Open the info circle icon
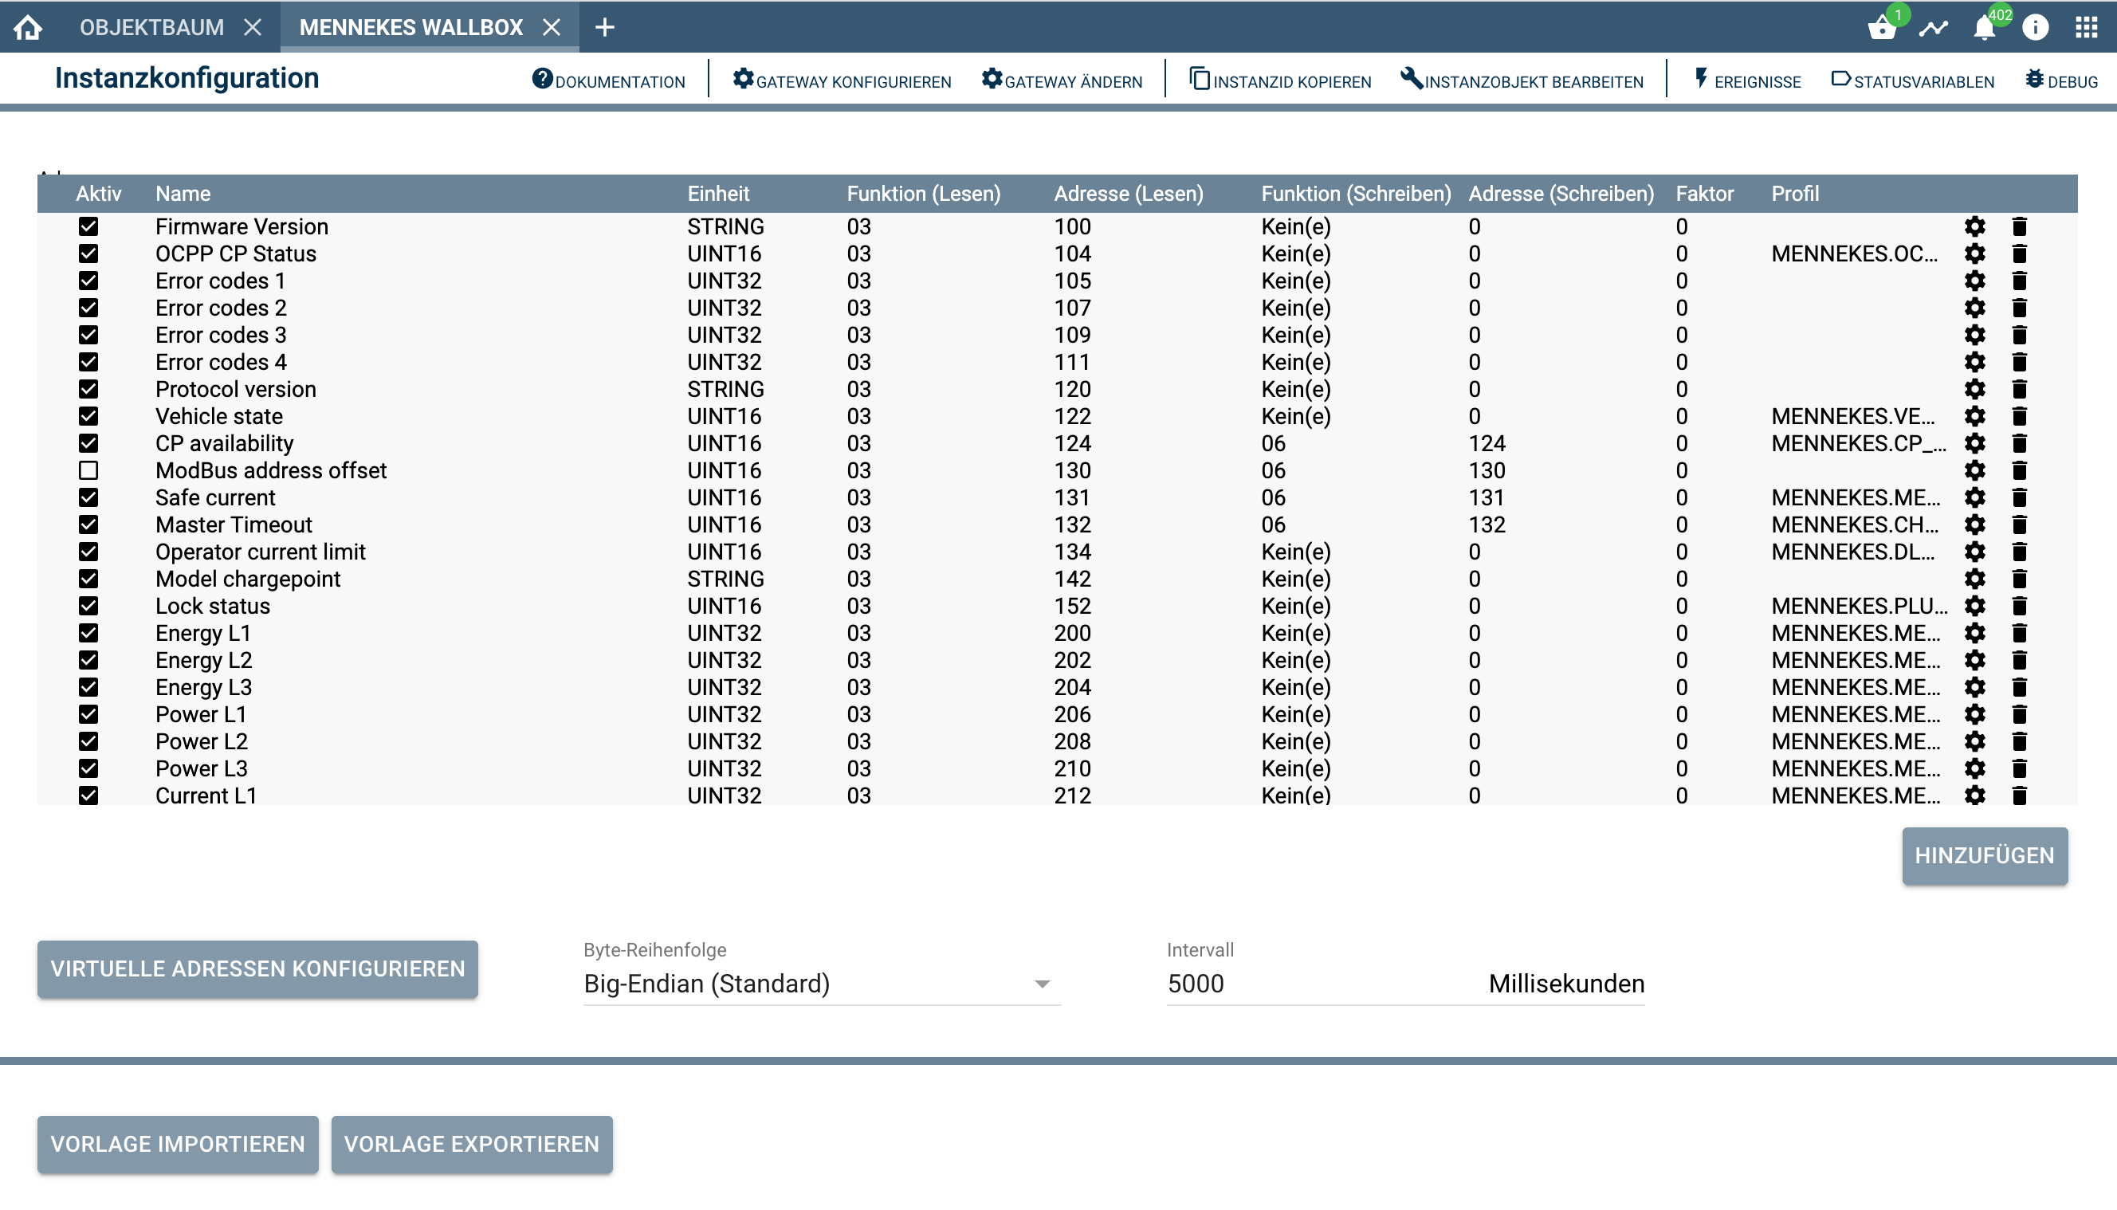2117x1210 pixels. pos(2036,27)
